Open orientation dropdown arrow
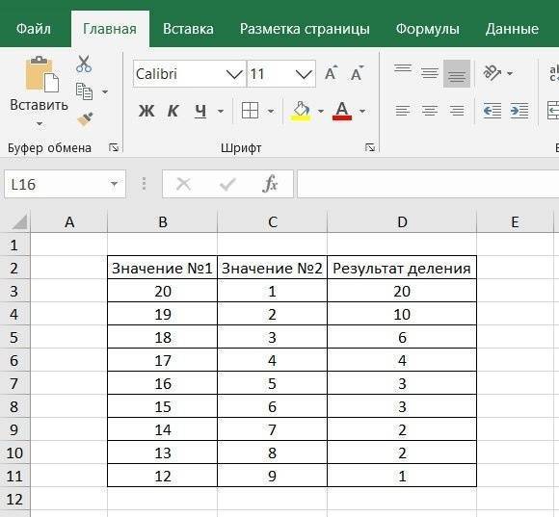This screenshot has height=517, width=559. [x=510, y=73]
